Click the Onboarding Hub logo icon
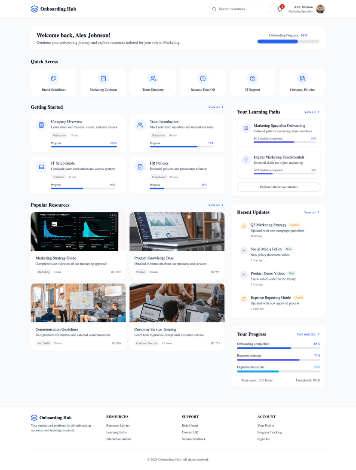This screenshot has height=470, width=356. (x=34, y=9)
